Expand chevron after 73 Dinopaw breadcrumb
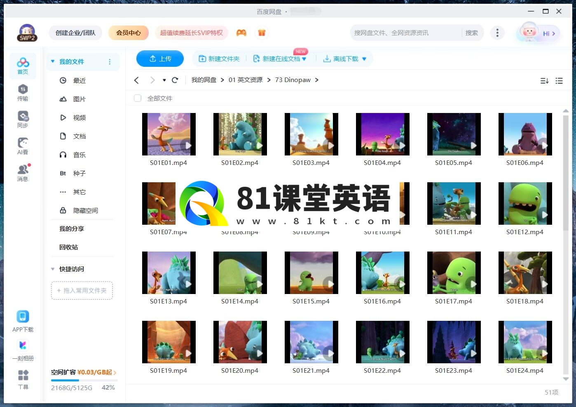This screenshot has width=576, height=407. 316,80
